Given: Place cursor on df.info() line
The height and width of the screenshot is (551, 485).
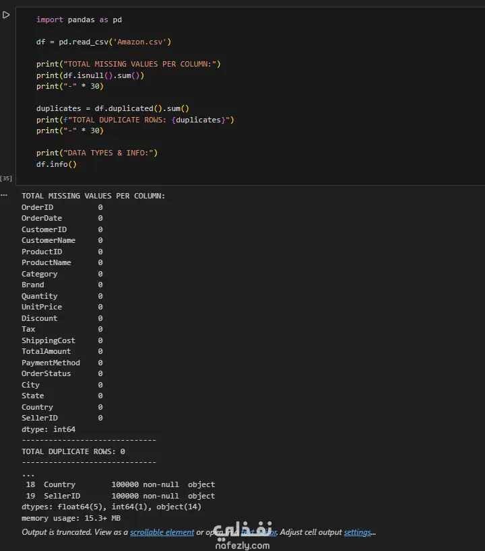Looking at the screenshot, I should [57, 164].
